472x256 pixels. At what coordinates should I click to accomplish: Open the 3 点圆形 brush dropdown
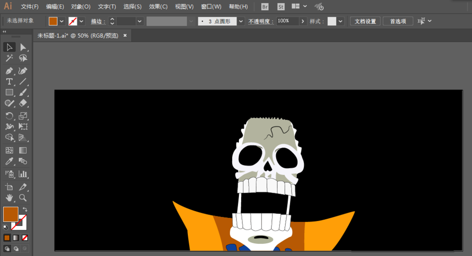(241, 21)
